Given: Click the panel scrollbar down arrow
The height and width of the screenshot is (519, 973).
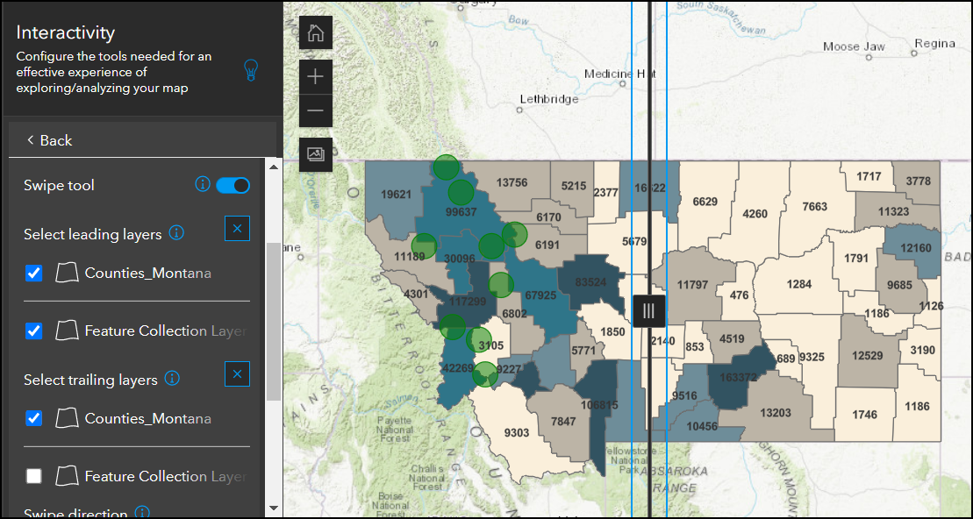Looking at the screenshot, I should click(273, 508).
